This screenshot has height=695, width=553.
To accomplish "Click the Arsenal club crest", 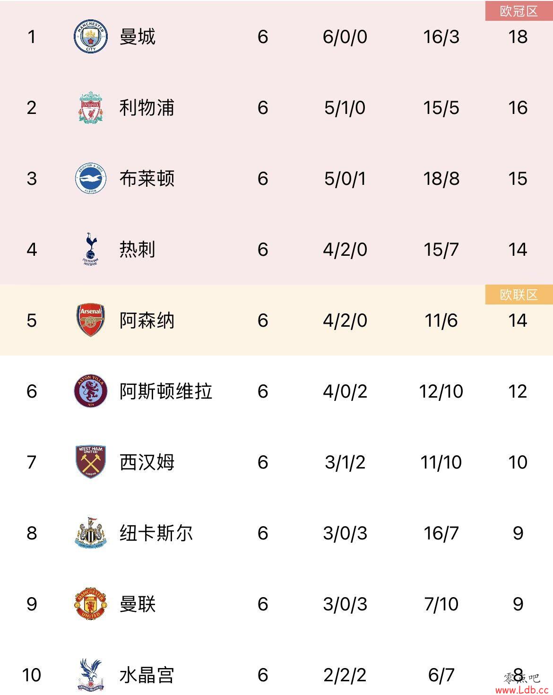I will click(x=90, y=320).
